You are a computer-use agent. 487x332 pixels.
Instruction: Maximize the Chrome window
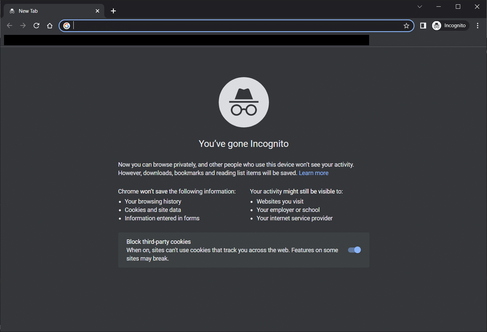[x=458, y=7]
